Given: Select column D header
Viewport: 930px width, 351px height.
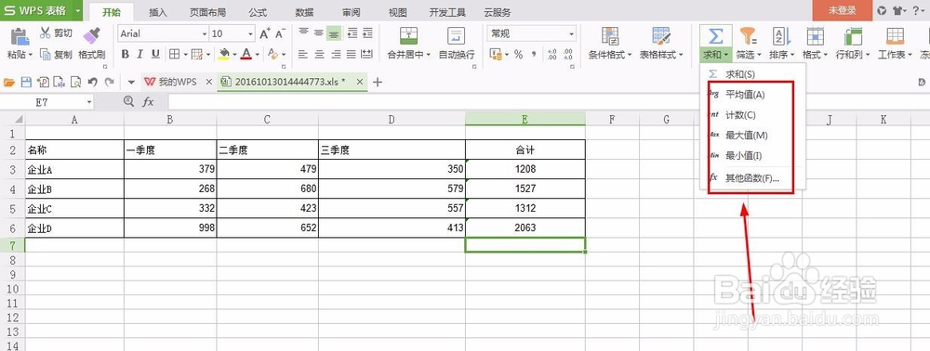Looking at the screenshot, I should 392,120.
